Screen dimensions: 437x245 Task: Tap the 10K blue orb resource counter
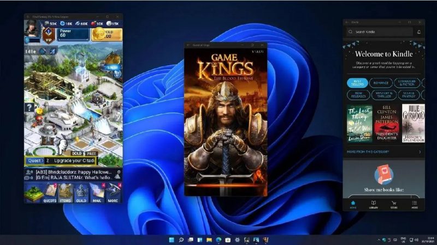(66, 23)
